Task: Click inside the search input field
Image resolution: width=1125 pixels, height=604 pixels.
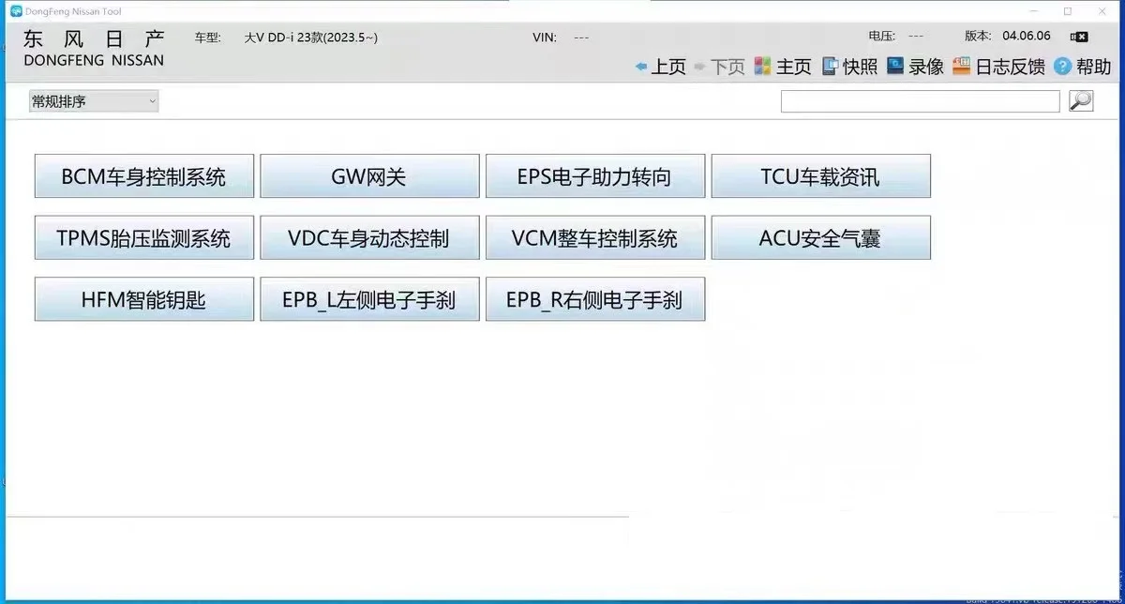Action: point(921,101)
